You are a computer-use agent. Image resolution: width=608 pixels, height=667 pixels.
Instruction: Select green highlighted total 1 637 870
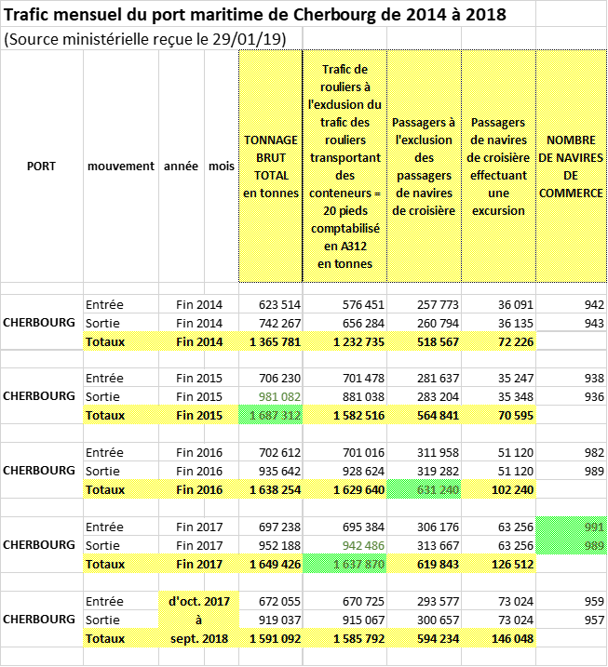point(345,564)
